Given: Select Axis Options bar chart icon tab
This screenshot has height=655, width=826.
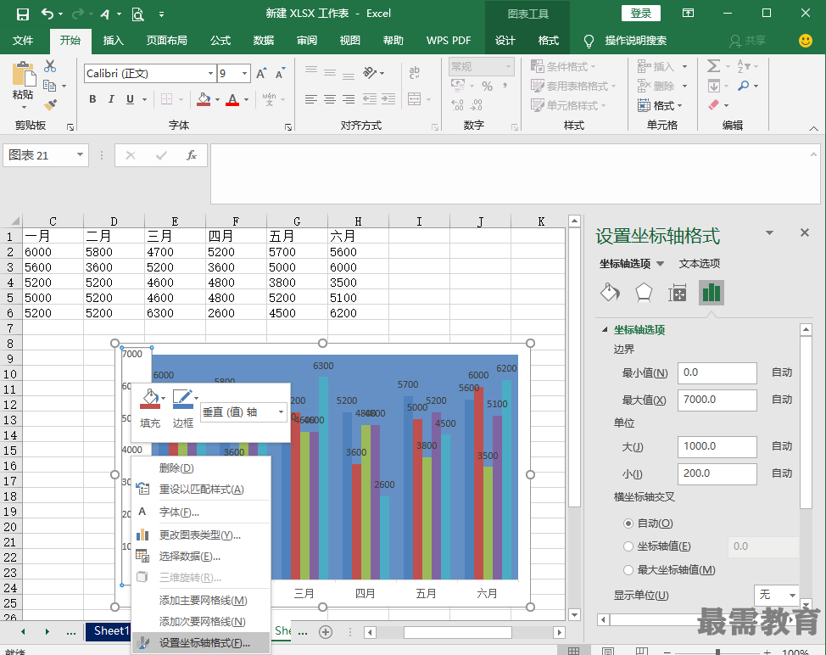Looking at the screenshot, I should tap(712, 293).
